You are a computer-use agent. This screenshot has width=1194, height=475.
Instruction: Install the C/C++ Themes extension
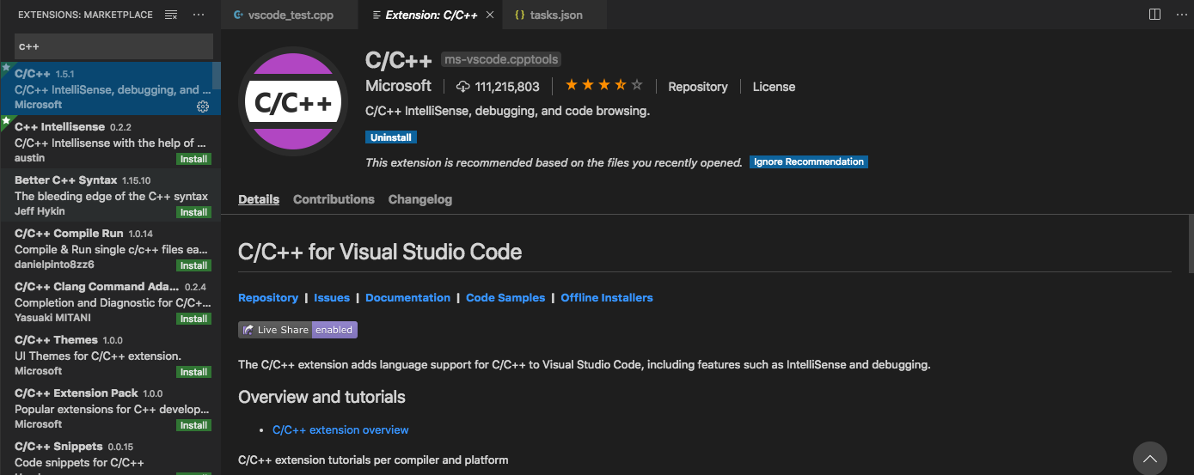(194, 372)
